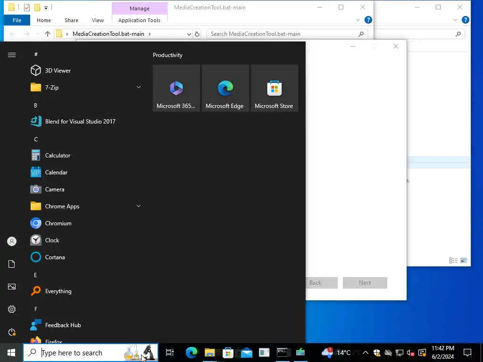483x362 pixels.
Task: Open the Quick Access Toolbar customize dropdown
Action: pos(46,8)
